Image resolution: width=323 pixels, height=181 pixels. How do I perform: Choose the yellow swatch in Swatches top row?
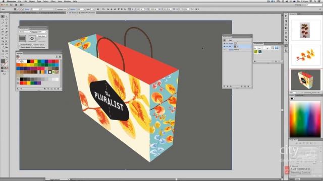pos(36,61)
